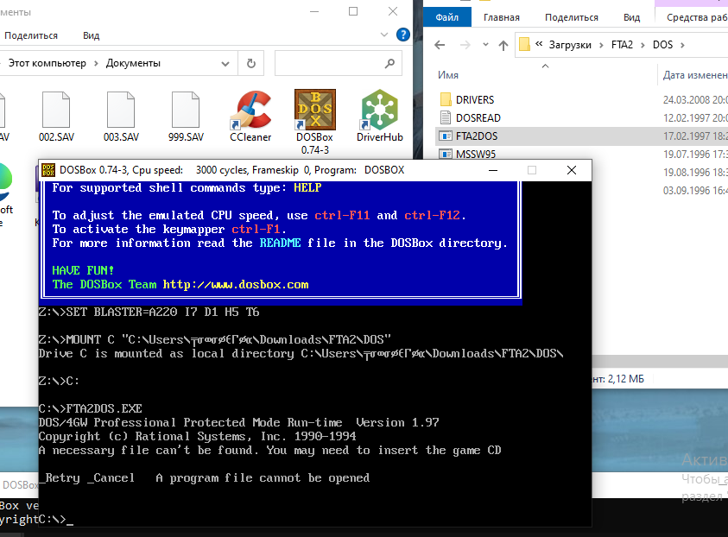Expand the ribbon using the chevron arrow

click(x=384, y=35)
